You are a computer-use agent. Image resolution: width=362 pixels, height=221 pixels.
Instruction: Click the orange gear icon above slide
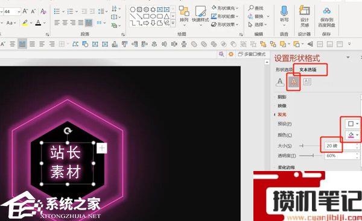tap(231, 54)
